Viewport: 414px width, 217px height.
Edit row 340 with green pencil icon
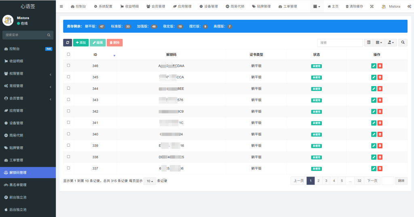point(374,135)
